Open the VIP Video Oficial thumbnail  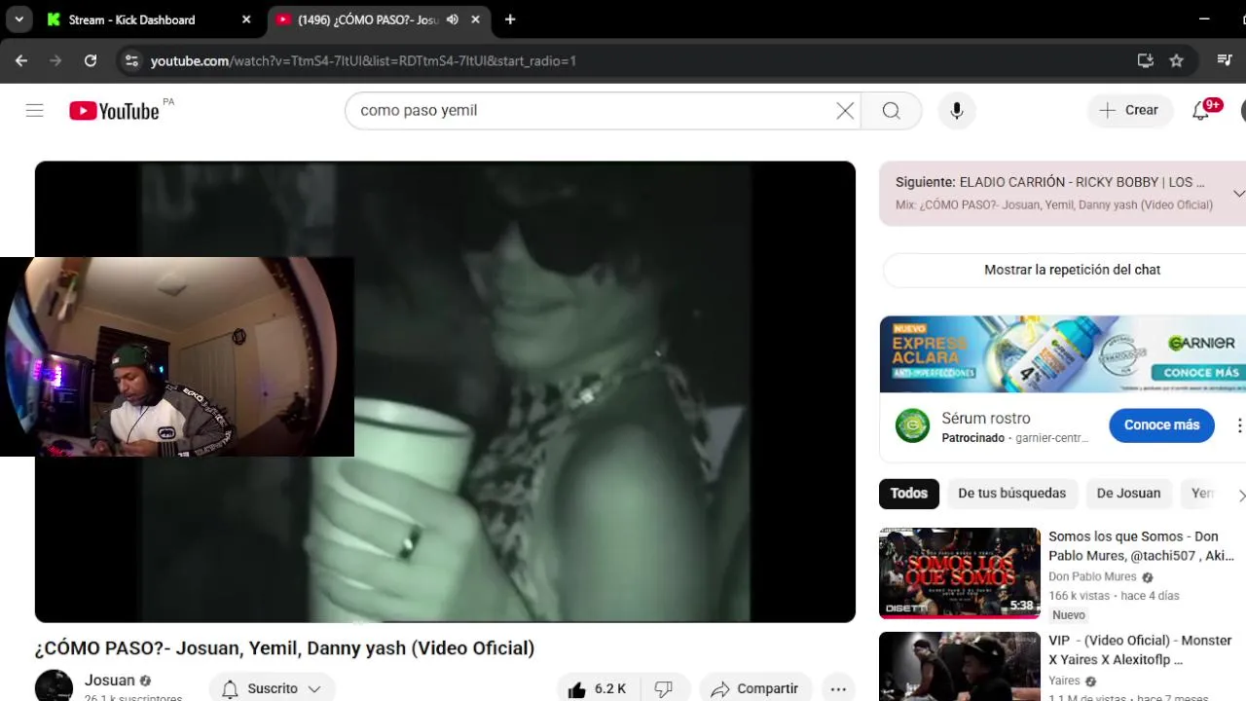tap(960, 666)
